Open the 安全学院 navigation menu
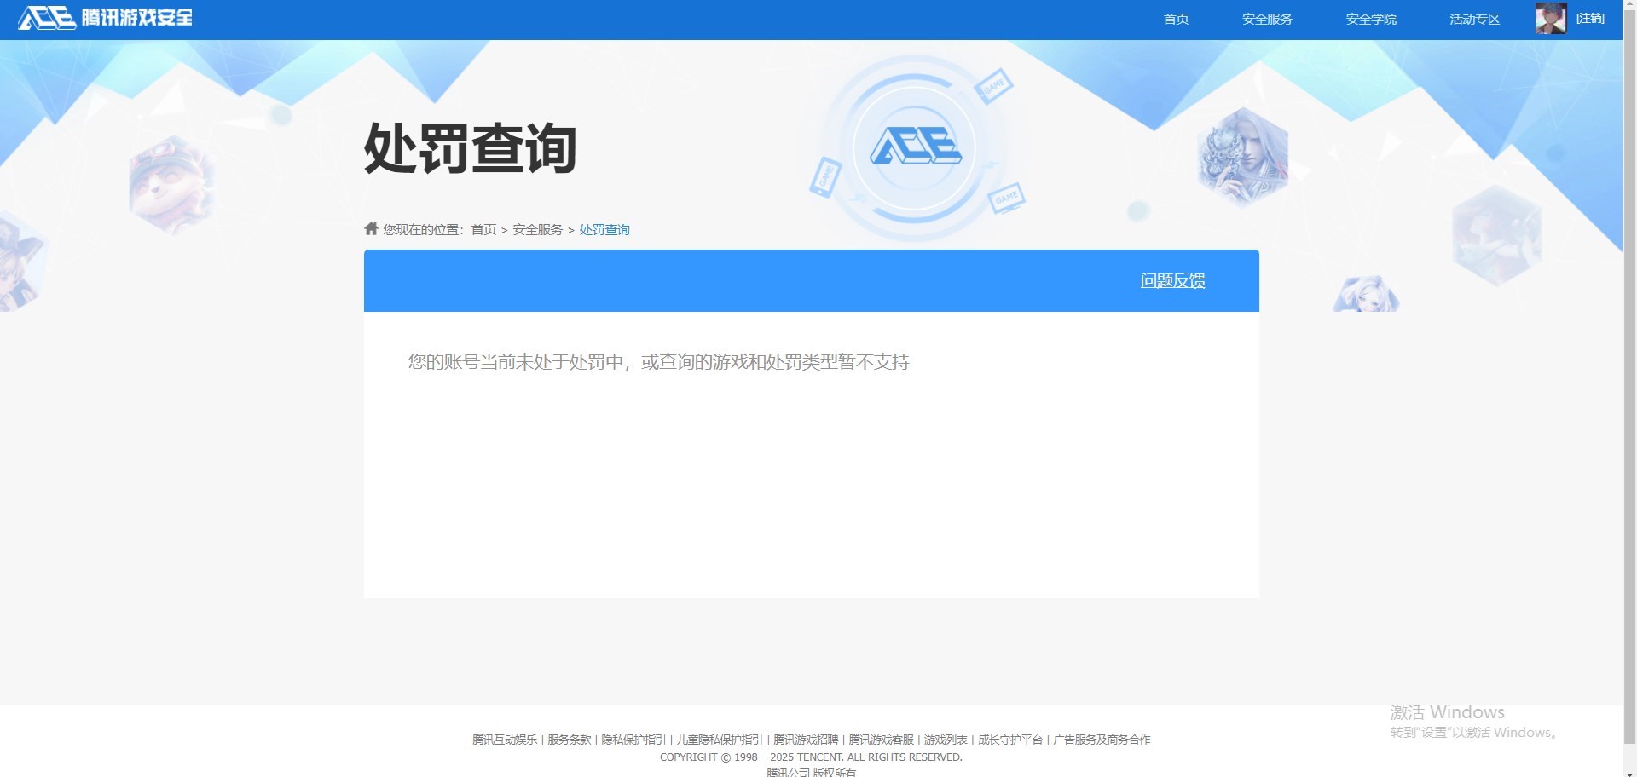Image resolution: width=1637 pixels, height=777 pixels. tap(1371, 19)
